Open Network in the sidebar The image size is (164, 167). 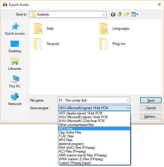pos(15,99)
